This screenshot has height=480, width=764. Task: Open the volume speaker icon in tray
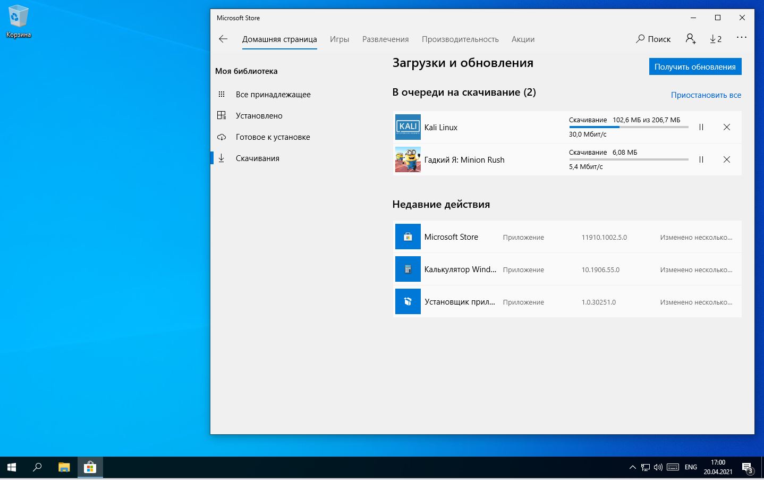pyautogui.click(x=658, y=467)
